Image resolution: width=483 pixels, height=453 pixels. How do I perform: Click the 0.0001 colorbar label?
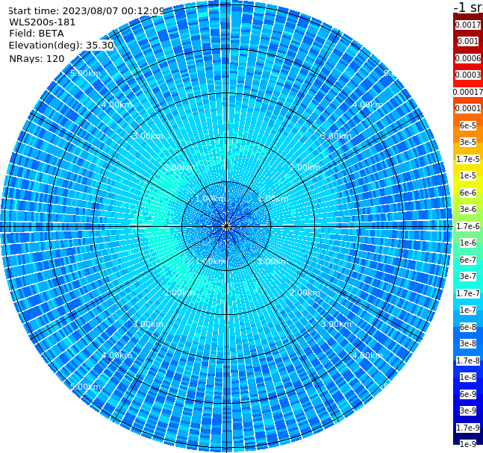[468, 108]
